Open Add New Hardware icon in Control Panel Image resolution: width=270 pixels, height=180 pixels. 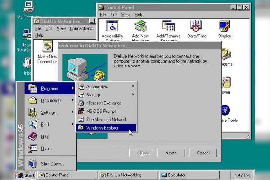click(140, 31)
